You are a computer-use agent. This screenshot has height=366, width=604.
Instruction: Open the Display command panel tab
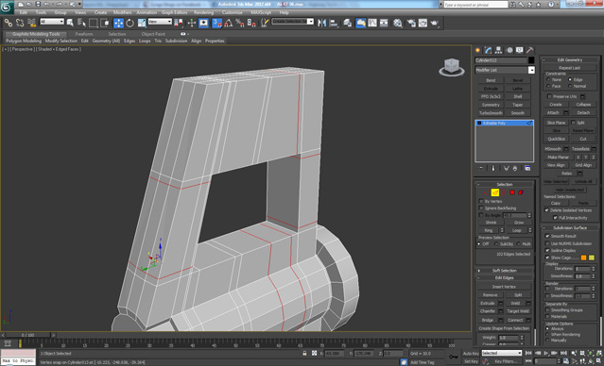[x=520, y=50]
